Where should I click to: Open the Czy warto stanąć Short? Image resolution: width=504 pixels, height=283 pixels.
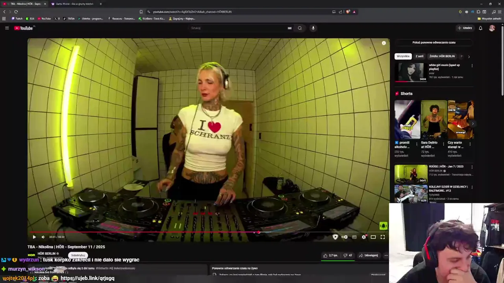460,119
